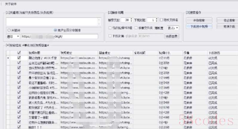Increase the 下载线程 count with up arrow

[157, 19]
